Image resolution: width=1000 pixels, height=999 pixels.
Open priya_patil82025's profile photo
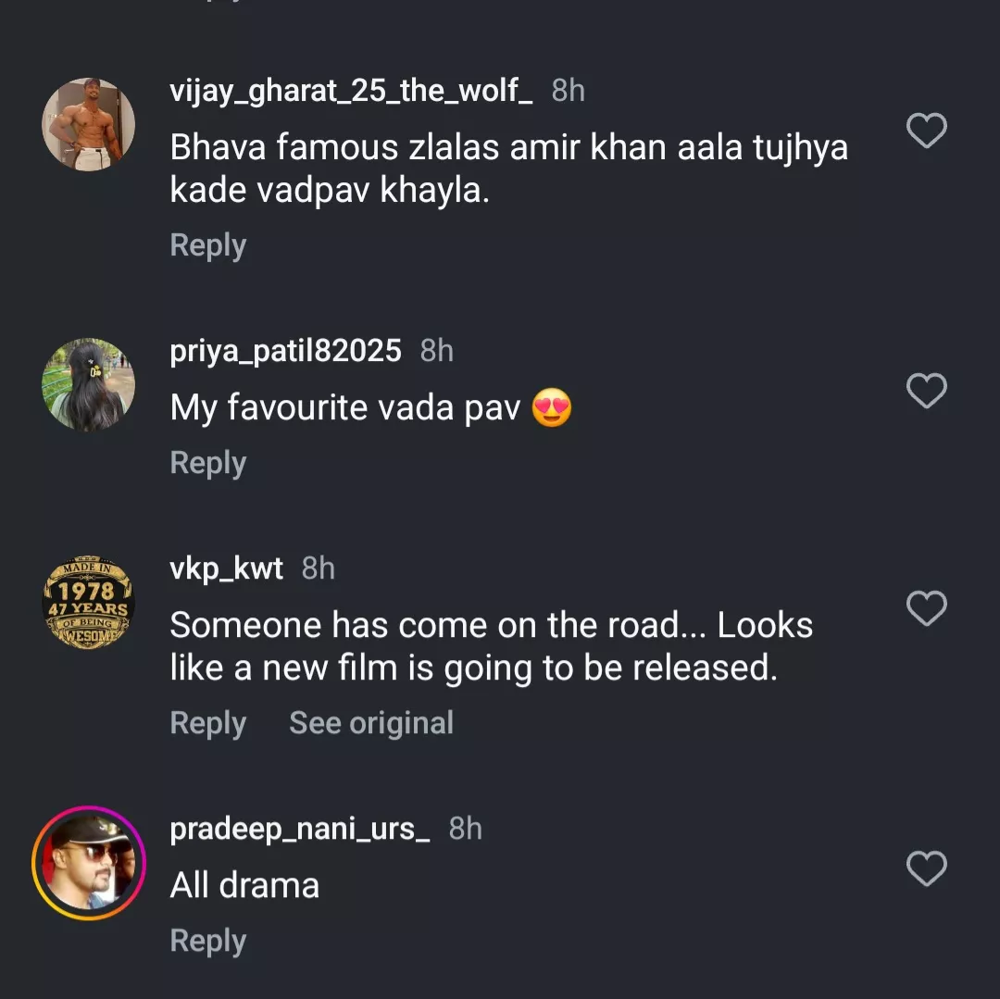[x=89, y=384]
